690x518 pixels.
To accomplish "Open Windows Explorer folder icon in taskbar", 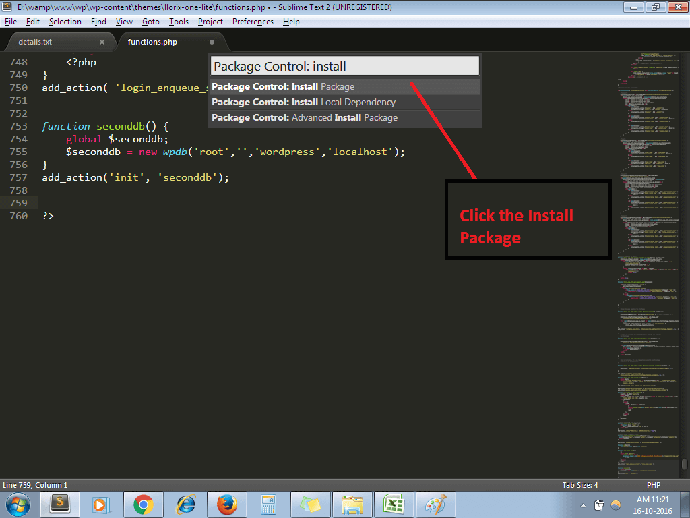I will [x=352, y=505].
